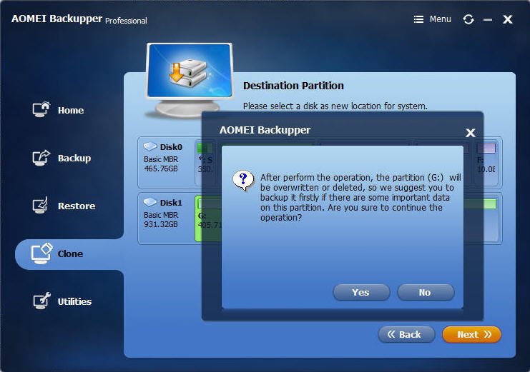Open the Restore section
Viewport: 530px width, 372px height.
pos(77,206)
